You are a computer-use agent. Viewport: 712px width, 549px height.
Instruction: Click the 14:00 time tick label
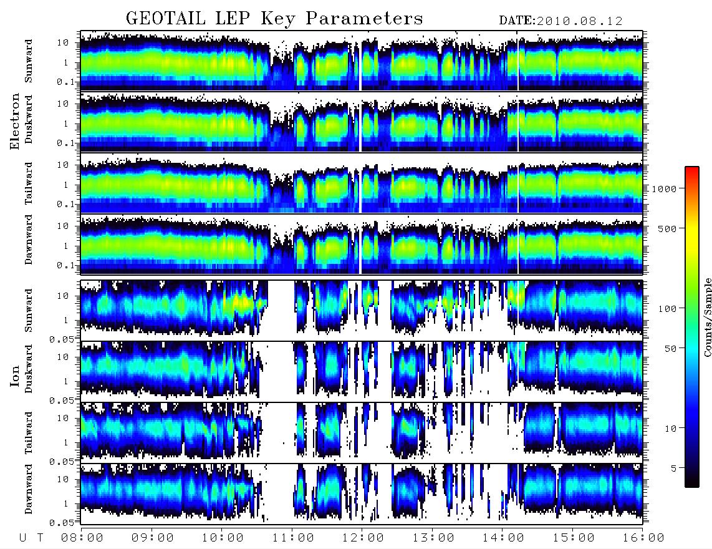coord(503,538)
